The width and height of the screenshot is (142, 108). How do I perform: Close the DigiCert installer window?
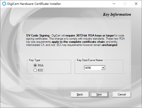coord(136,4)
